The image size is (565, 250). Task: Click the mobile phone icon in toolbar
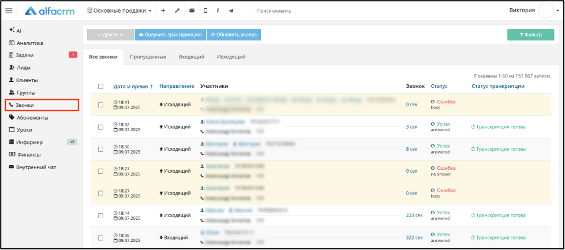point(205,11)
